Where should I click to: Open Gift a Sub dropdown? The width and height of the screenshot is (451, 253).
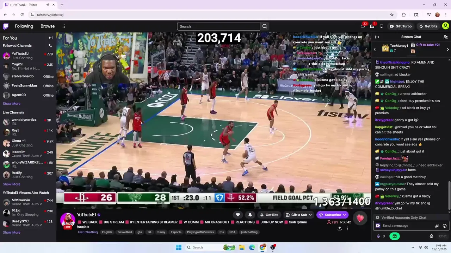pyautogui.click(x=299, y=215)
